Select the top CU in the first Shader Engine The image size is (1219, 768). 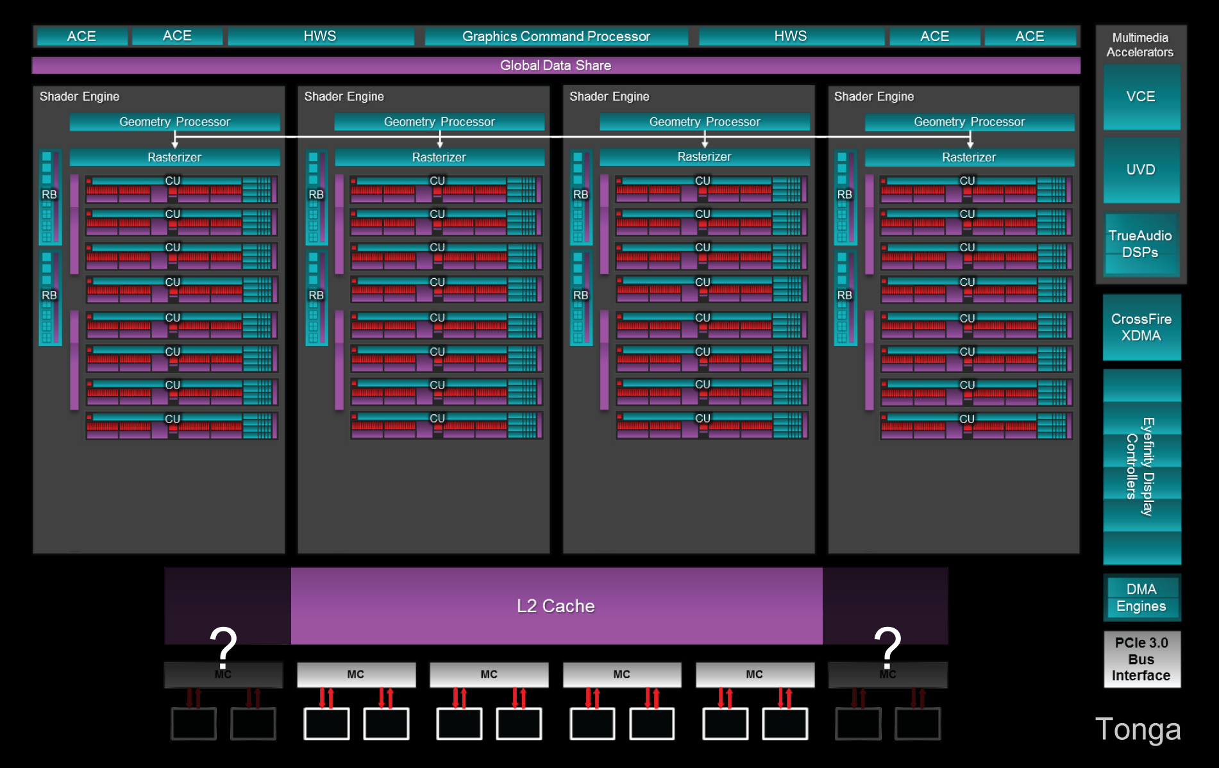[181, 190]
